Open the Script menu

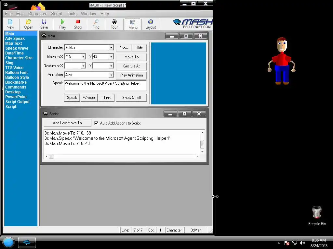pyautogui.click(x=57, y=14)
